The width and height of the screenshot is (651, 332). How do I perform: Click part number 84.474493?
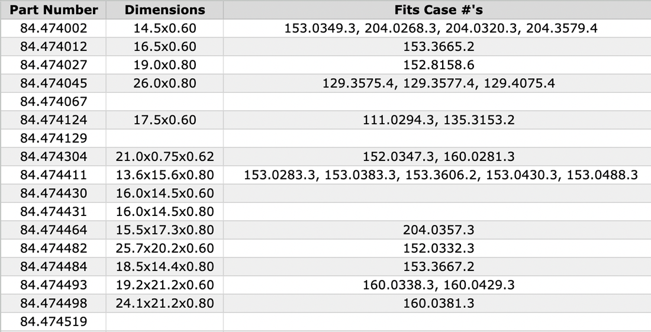point(53,285)
